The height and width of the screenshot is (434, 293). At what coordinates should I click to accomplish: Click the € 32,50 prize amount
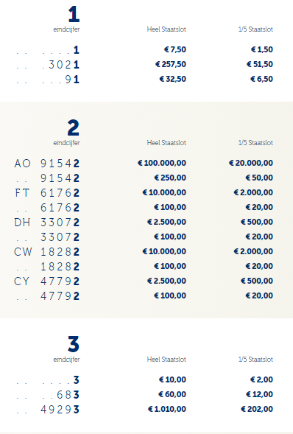coord(173,79)
